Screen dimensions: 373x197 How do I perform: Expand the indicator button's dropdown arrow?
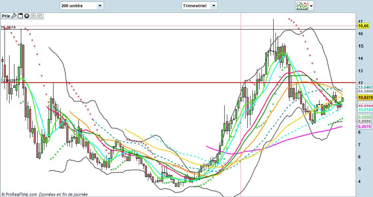311,6
